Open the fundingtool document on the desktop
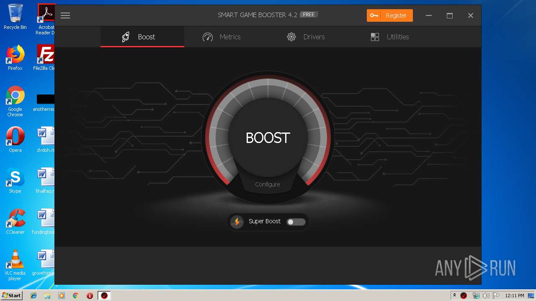The width and height of the screenshot is (536, 301). [x=44, y=222]
